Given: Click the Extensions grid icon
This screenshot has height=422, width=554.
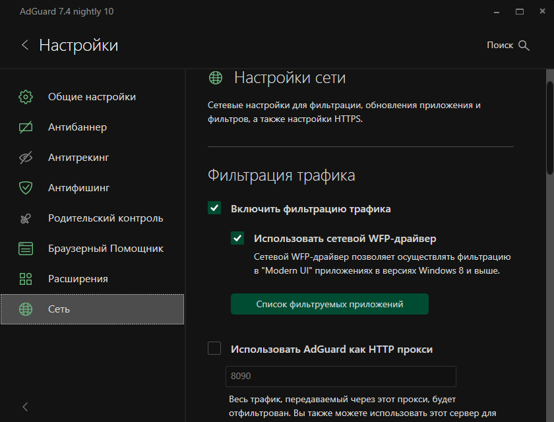Looking at the screenshot, I should 26,279.
